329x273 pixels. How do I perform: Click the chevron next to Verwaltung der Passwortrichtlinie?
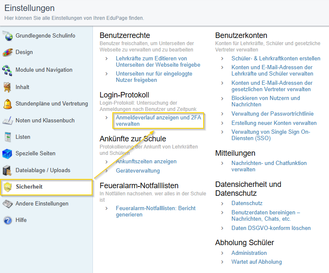(222, 114)
